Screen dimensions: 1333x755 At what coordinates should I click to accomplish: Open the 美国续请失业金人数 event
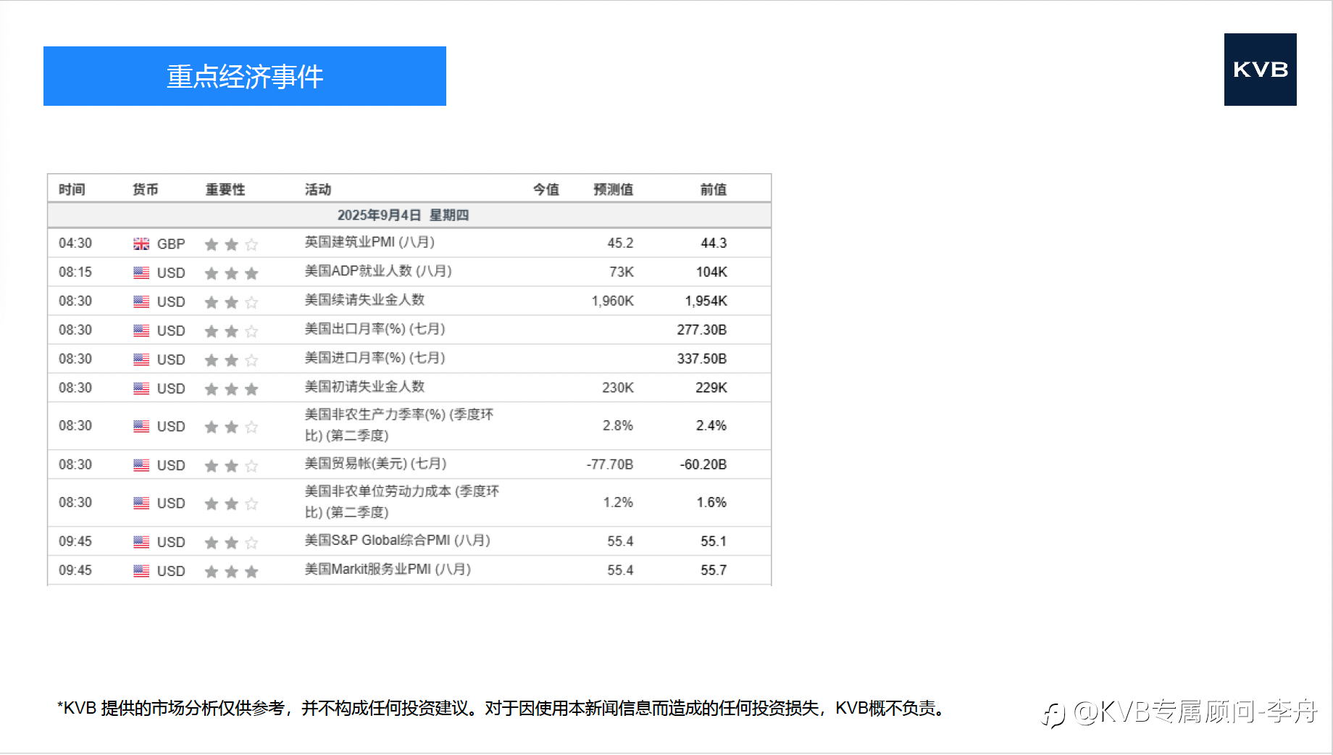(364, 300)
